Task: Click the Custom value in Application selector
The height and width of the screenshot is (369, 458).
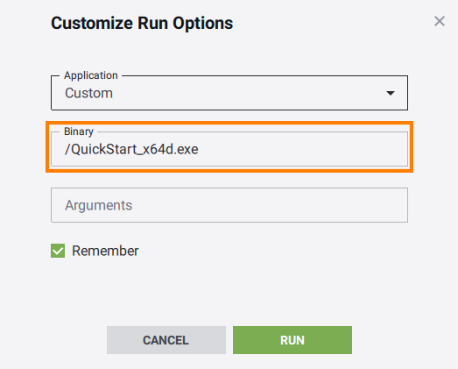Action: coord(88,93)
